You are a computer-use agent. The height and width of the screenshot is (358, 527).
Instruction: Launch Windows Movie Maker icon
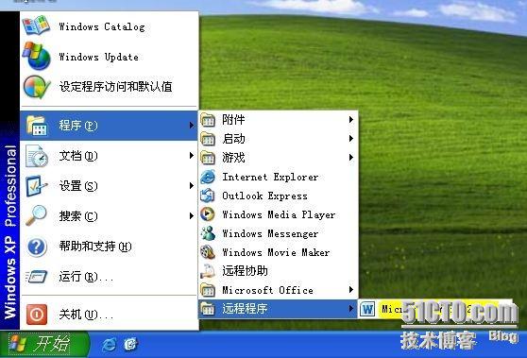pyautogui.click(x=208, y=252)
